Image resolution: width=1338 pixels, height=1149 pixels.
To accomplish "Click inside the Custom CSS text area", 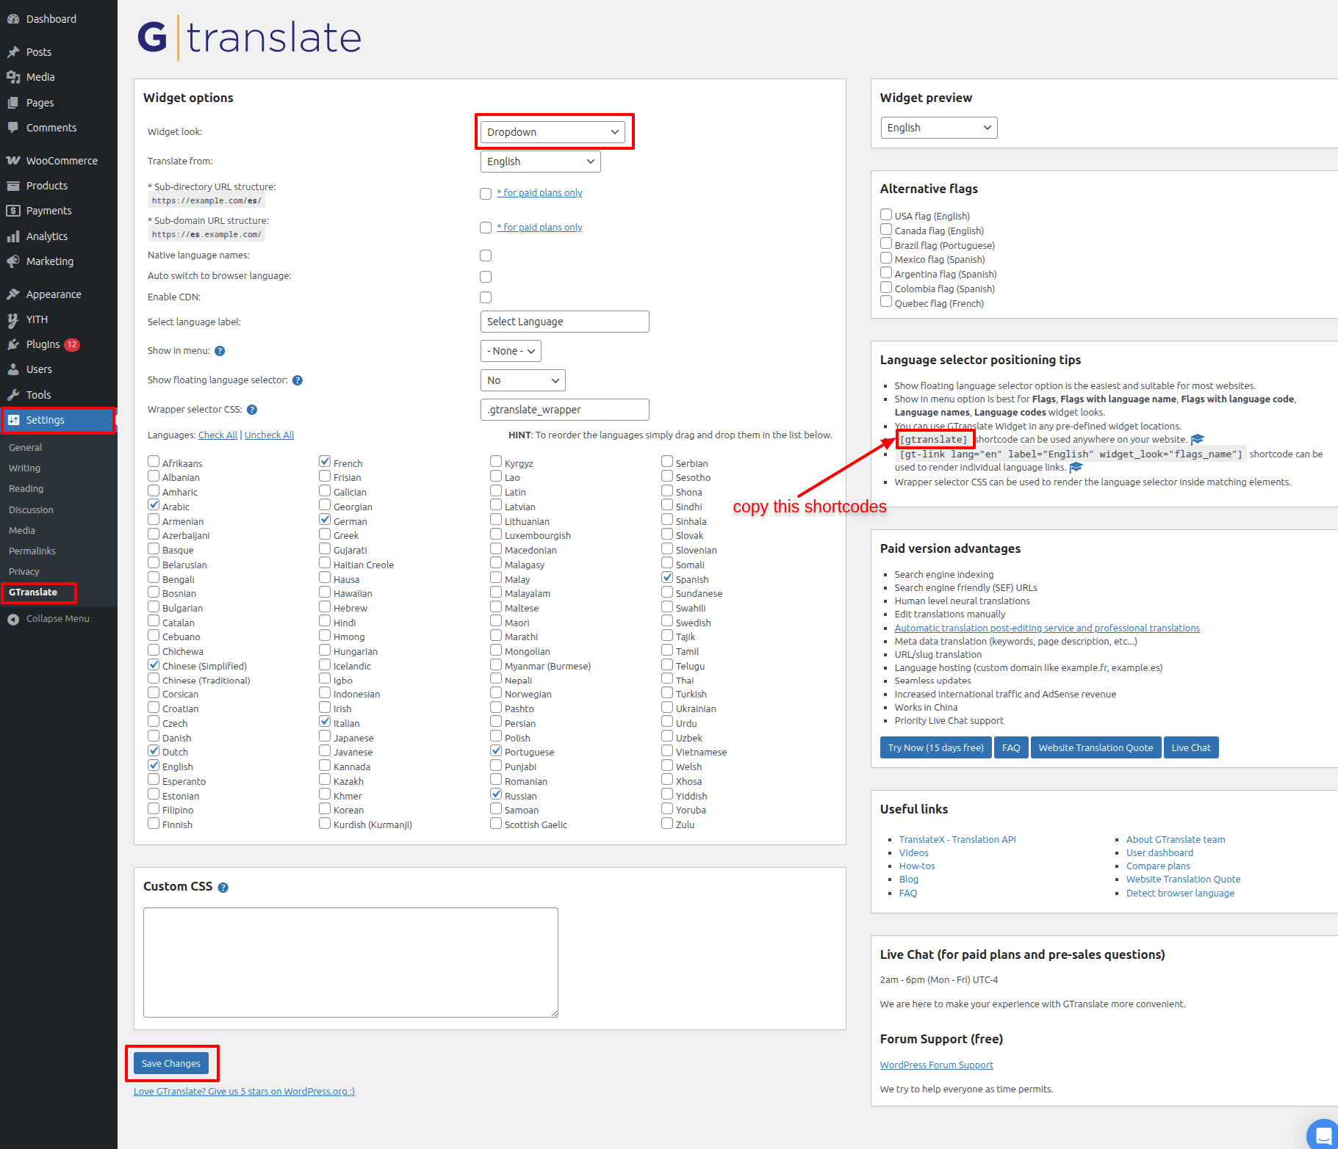I will [350, 962].
